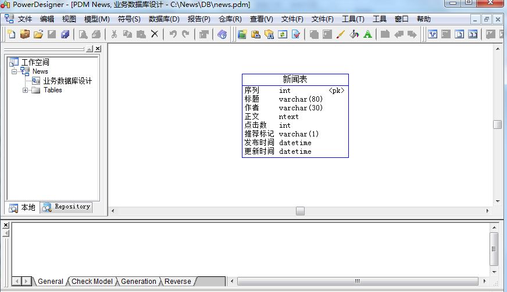Click the green refresh arrows icon
507x292 pixels.
[283, 34]
